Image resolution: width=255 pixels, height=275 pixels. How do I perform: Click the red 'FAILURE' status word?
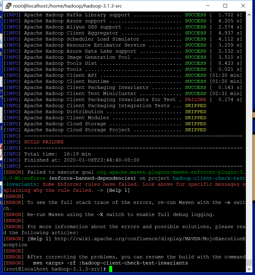click(x=196, y=100)
